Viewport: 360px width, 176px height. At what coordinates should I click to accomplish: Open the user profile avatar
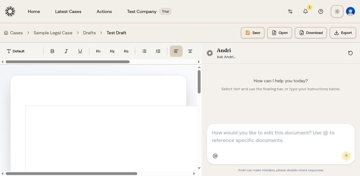tap(350, 11)
